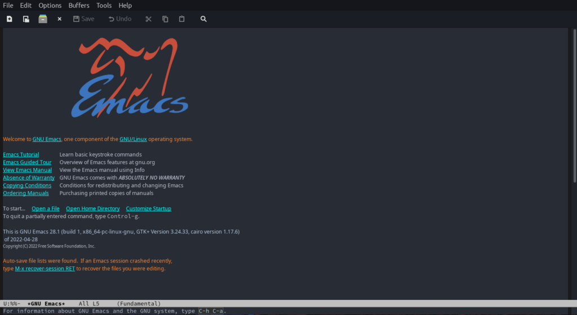Open the Ordering Manuals link

pyautogui.click(x=26, y=193)
